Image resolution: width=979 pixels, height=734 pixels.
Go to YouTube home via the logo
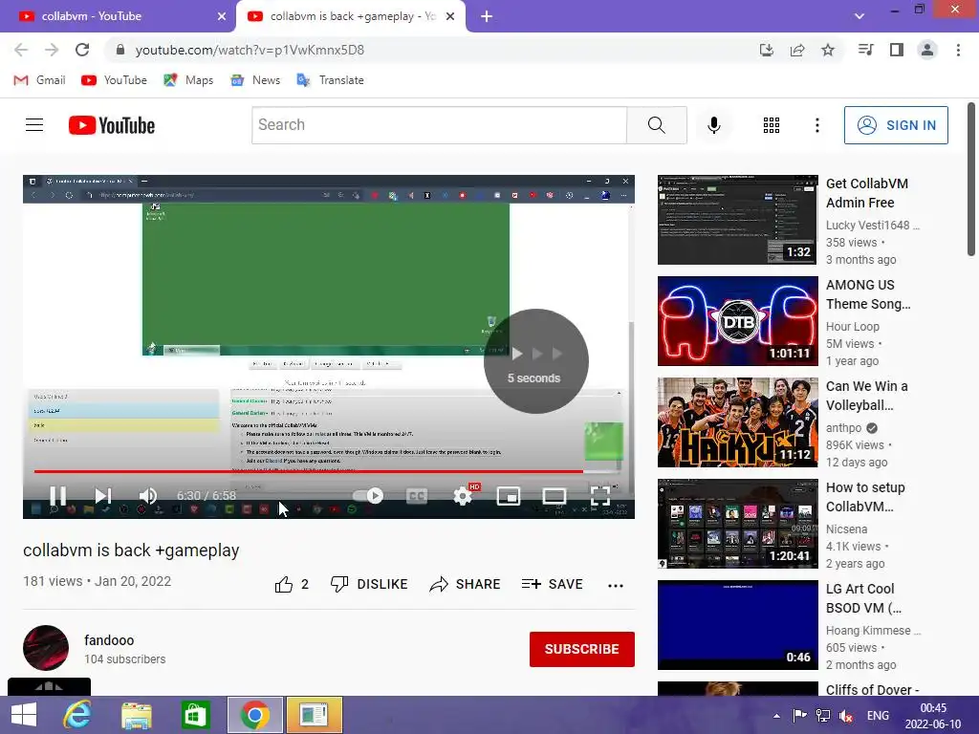(112, 125)
